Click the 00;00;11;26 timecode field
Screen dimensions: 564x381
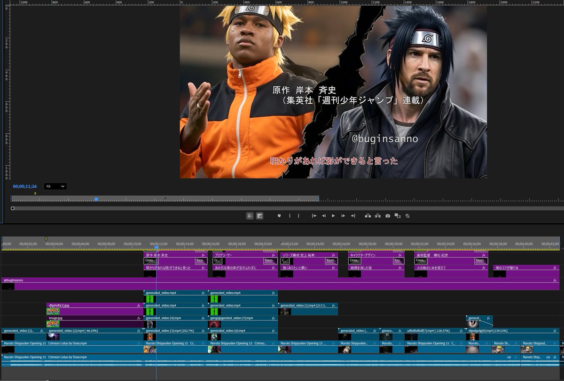[25, 186]
